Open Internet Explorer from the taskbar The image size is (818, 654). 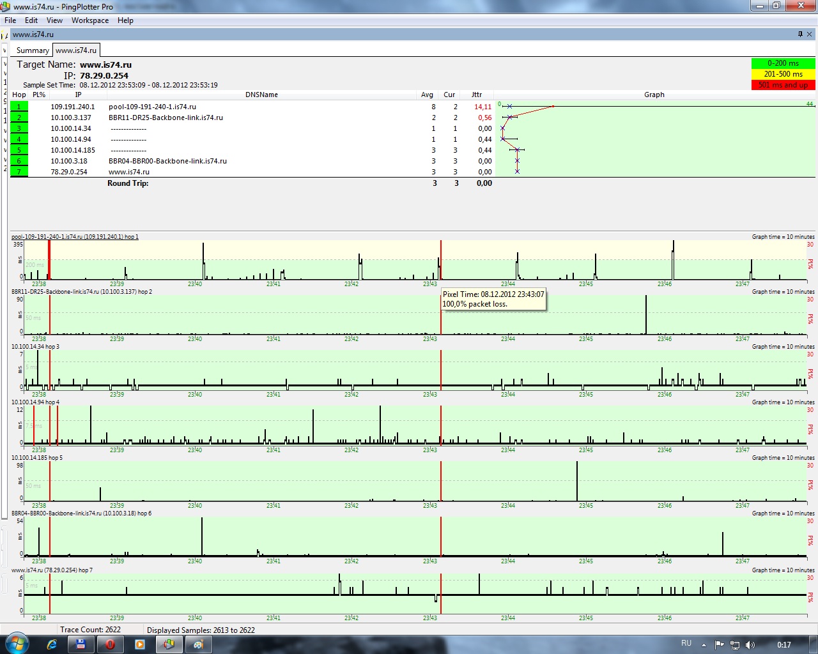52,644
